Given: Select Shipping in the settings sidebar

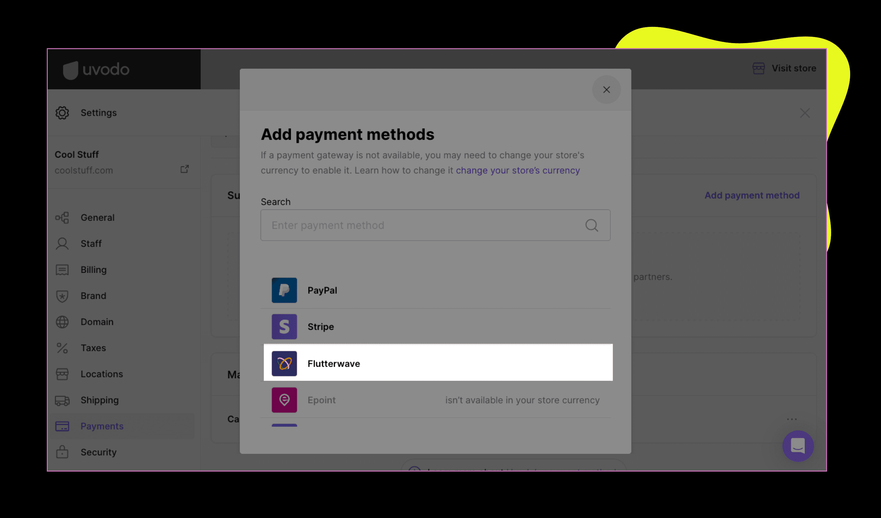Looking at the screenshot, I should point(100,400).
